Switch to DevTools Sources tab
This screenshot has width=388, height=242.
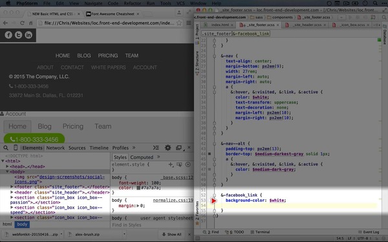click(x=77, y=148)
